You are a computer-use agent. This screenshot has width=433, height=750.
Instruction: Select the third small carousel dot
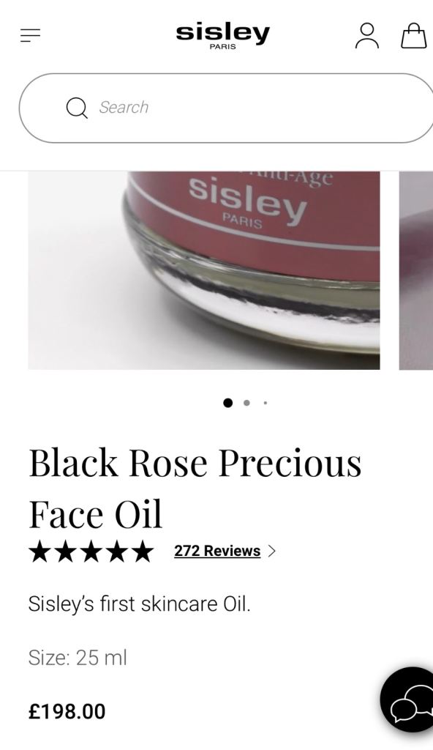[266, 403]
